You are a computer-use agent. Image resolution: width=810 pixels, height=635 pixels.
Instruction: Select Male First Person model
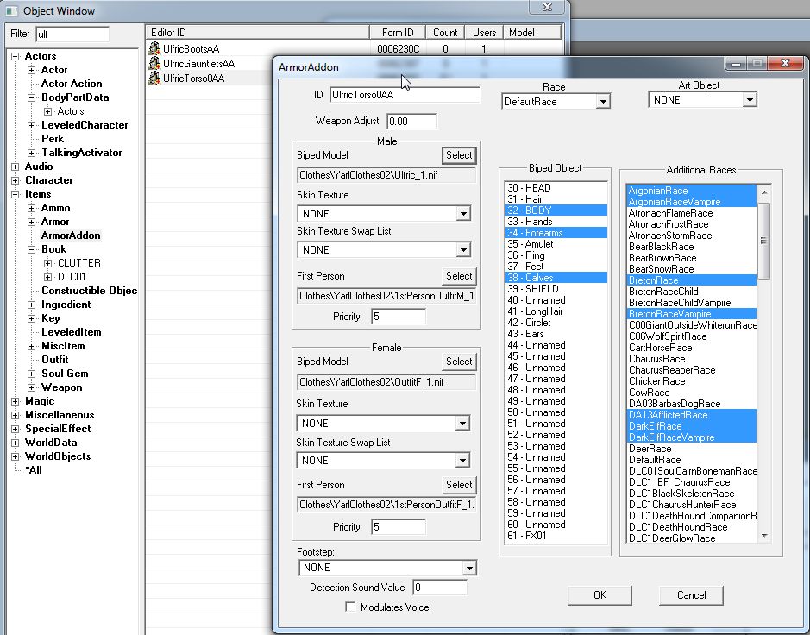(459, 276)
